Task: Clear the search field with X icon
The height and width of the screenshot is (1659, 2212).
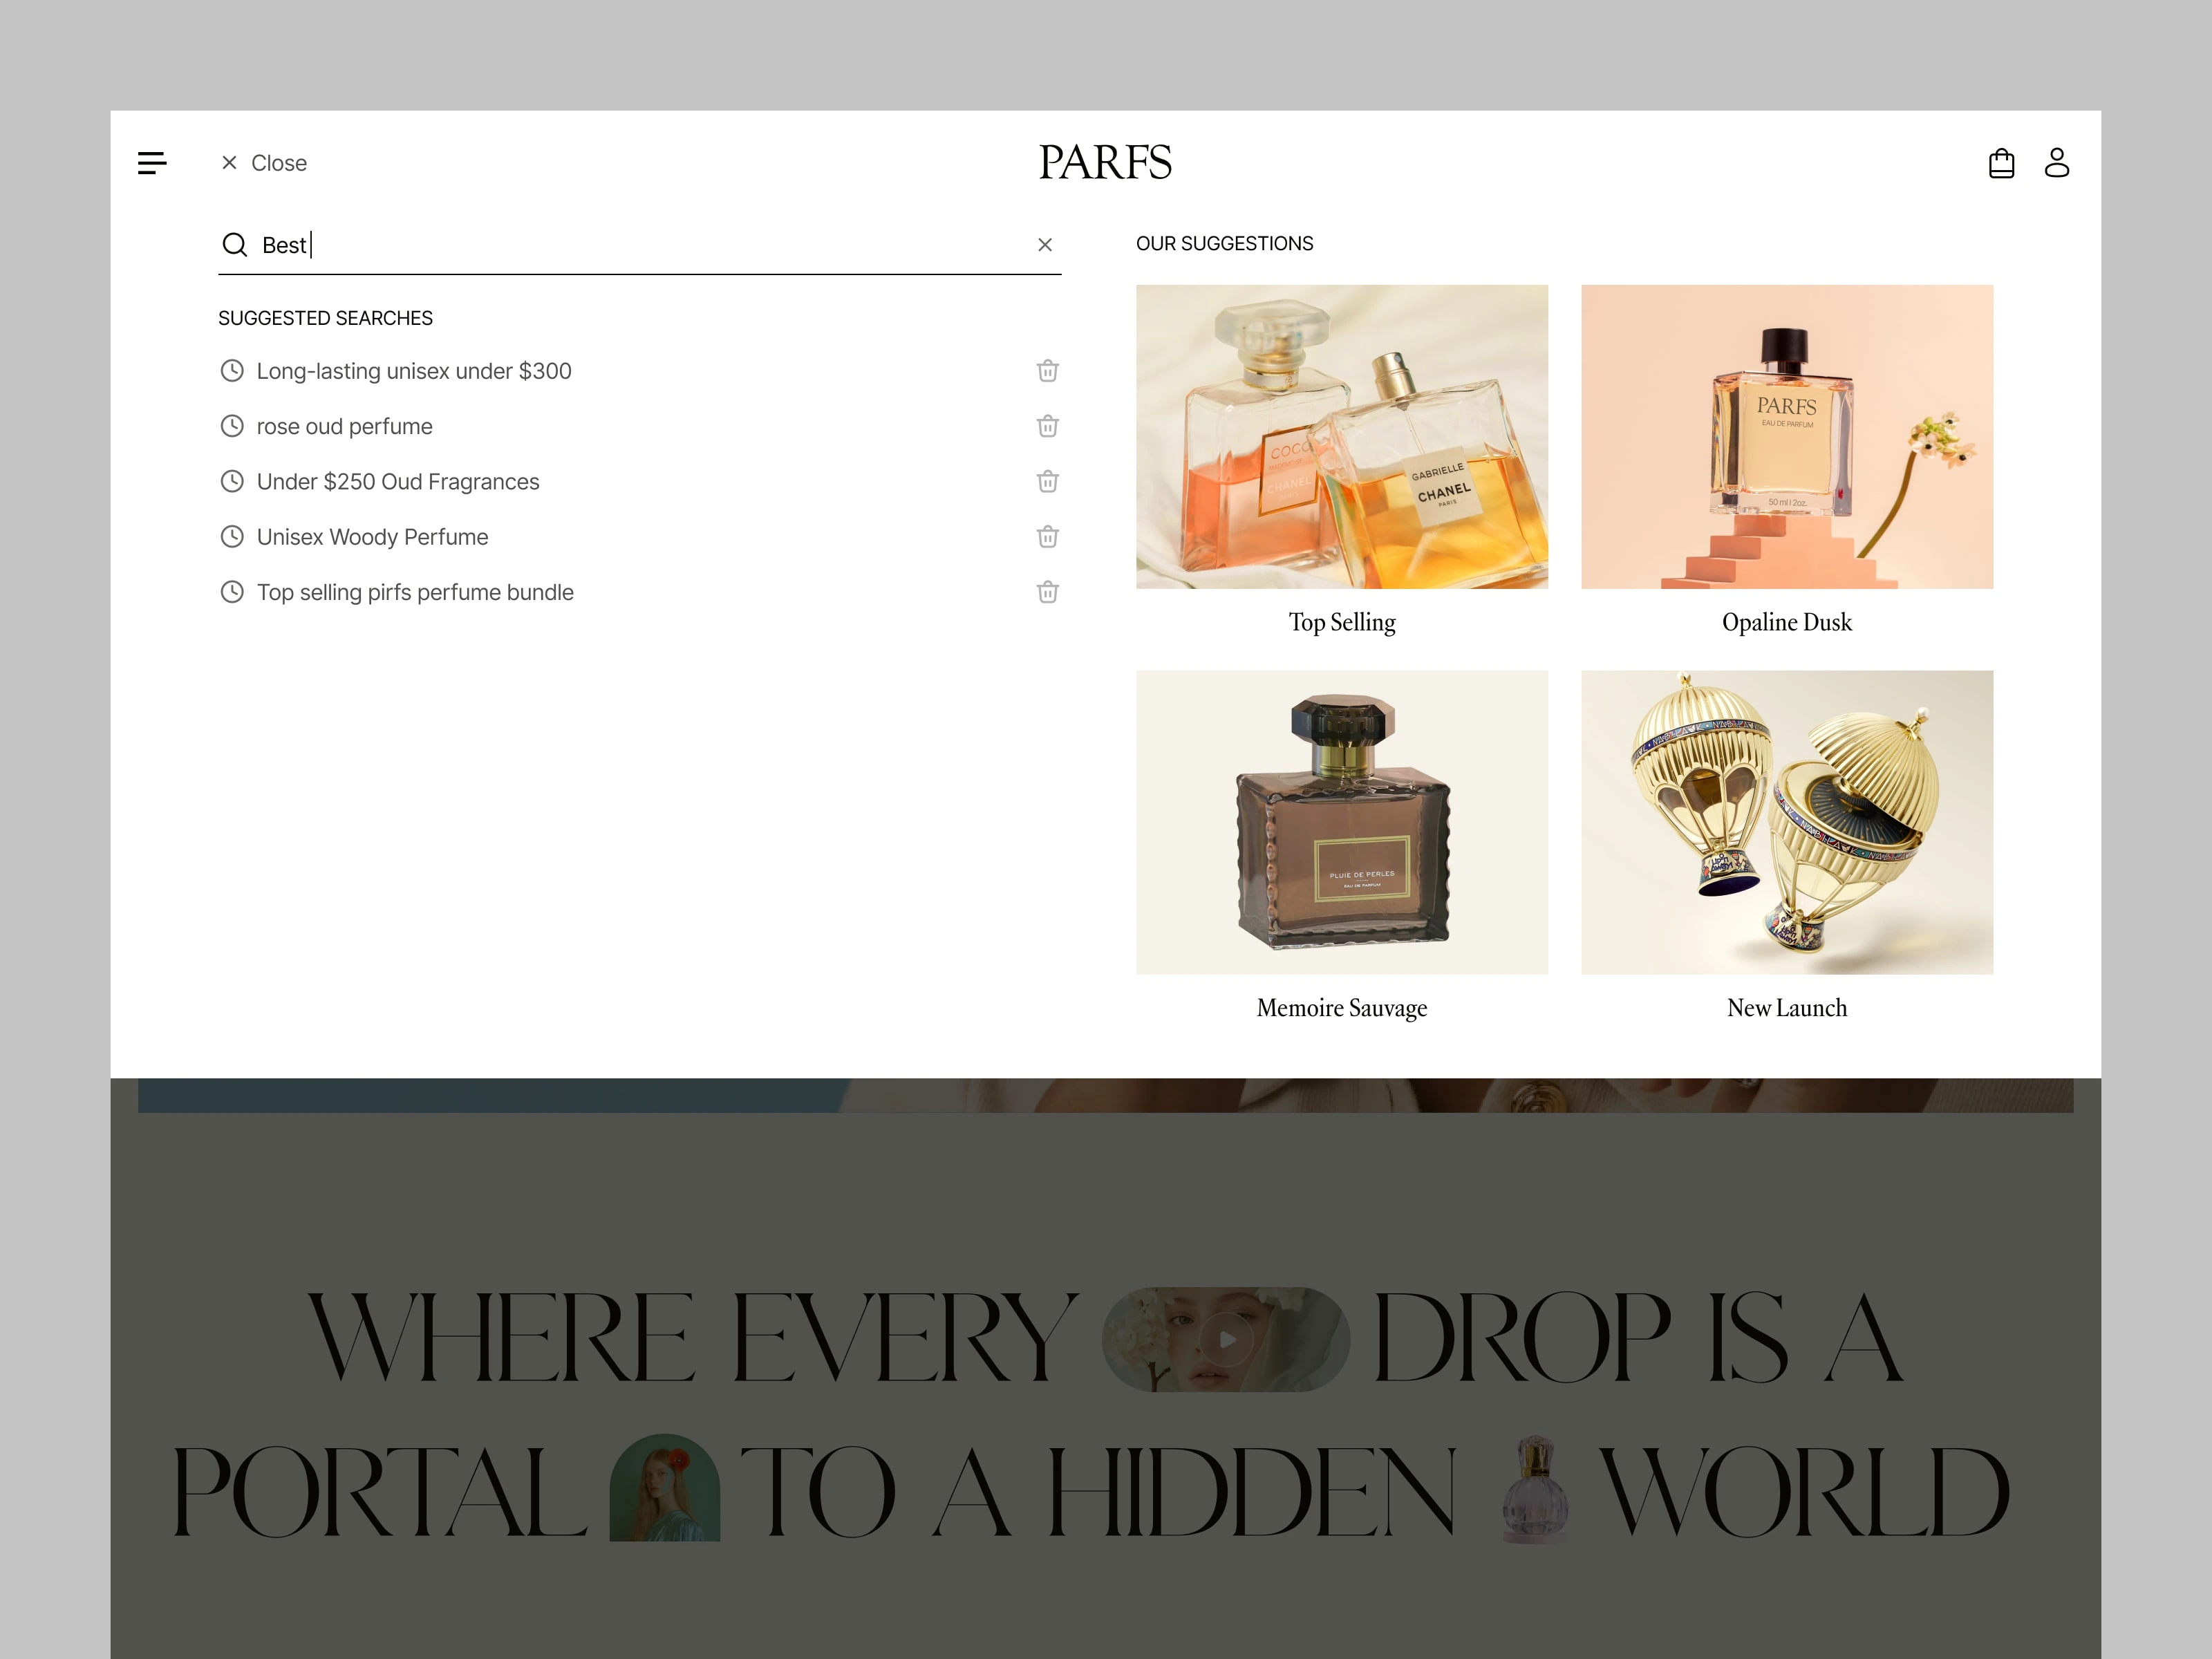Action: (1045, 245)
